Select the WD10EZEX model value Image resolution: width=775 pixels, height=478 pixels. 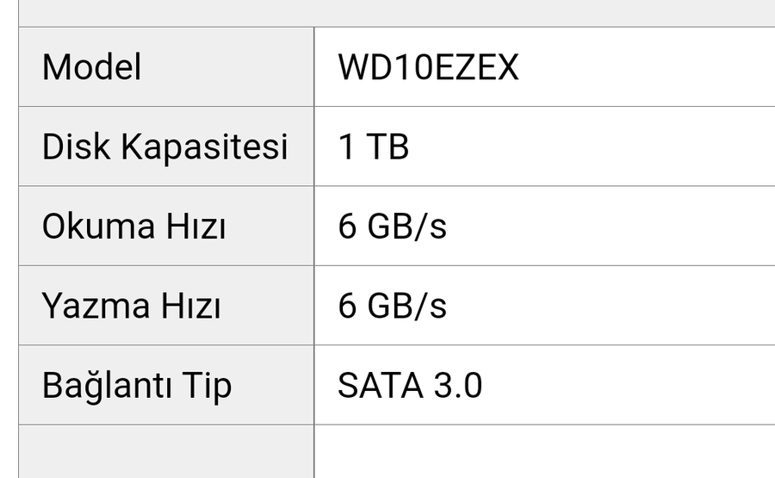tap(428, 67)
